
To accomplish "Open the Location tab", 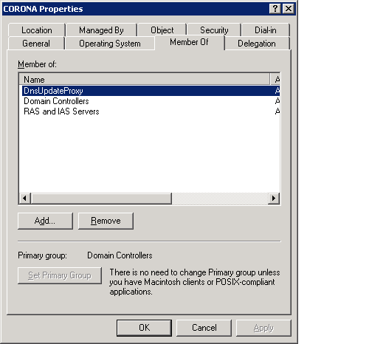I will [37, 30].
